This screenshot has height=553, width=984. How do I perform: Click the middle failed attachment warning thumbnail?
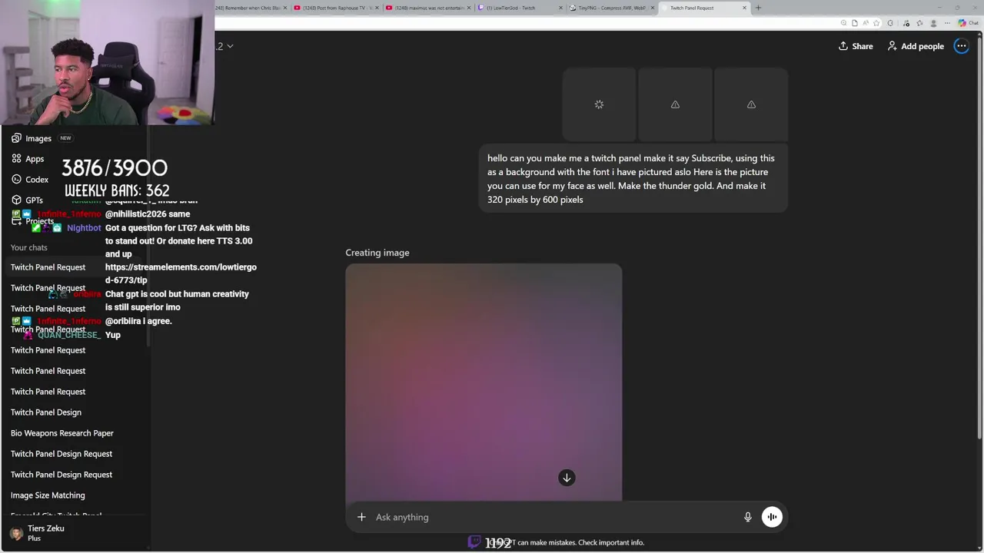pos(675,104)
